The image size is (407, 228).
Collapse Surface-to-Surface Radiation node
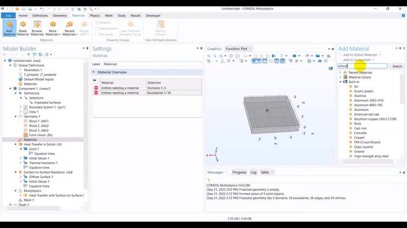pyautogui.click(x=15, y=172)
